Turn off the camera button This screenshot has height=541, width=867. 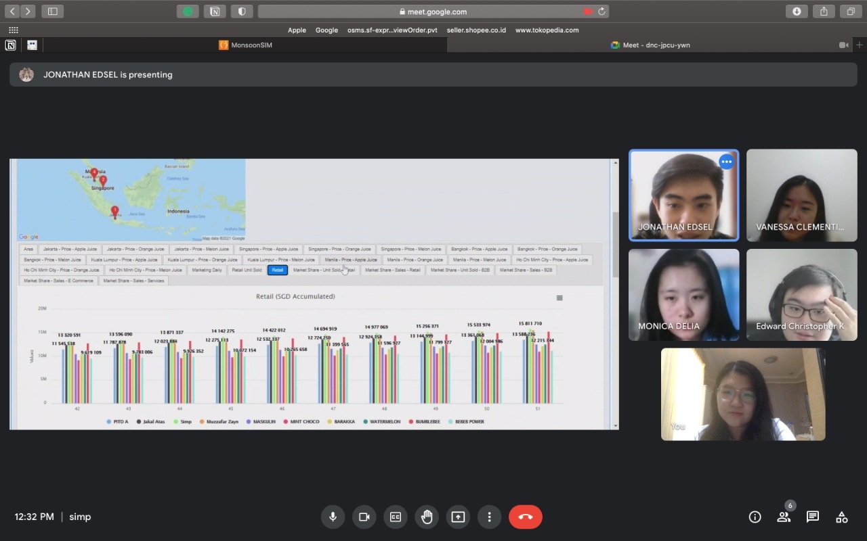pos(364,517)
